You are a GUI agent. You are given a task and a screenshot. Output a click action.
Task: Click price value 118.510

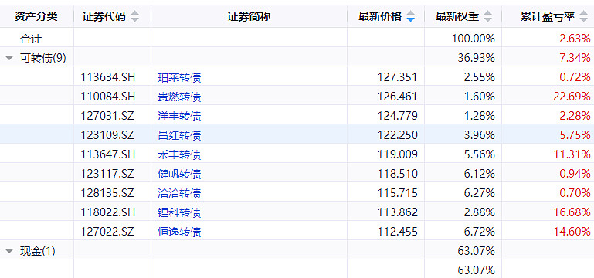[x=397, y=174]
